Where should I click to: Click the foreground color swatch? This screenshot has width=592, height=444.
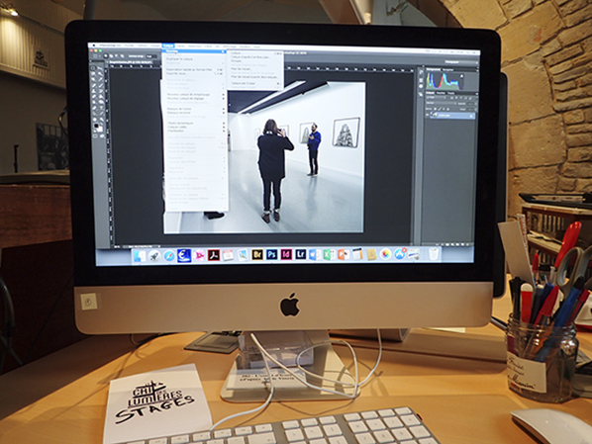pyautogui.click(x=96, y=126)
